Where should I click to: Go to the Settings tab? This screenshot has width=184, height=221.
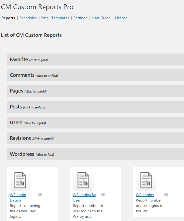pyautogui.click(x=80, y=18)
